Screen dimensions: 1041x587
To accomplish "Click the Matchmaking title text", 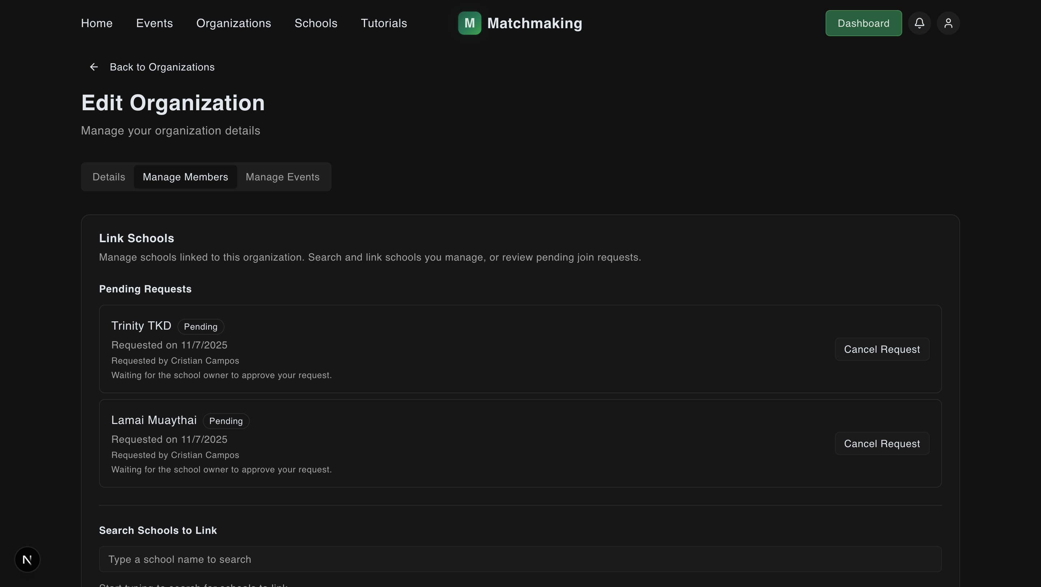I will (x=535, y=23).
